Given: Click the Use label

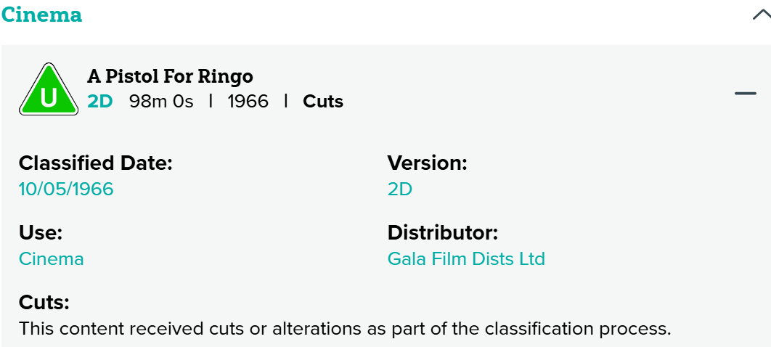Looking at the screenshot, I should (41, 233).
